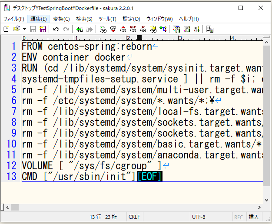Open the 変換(C) menu

61,19
